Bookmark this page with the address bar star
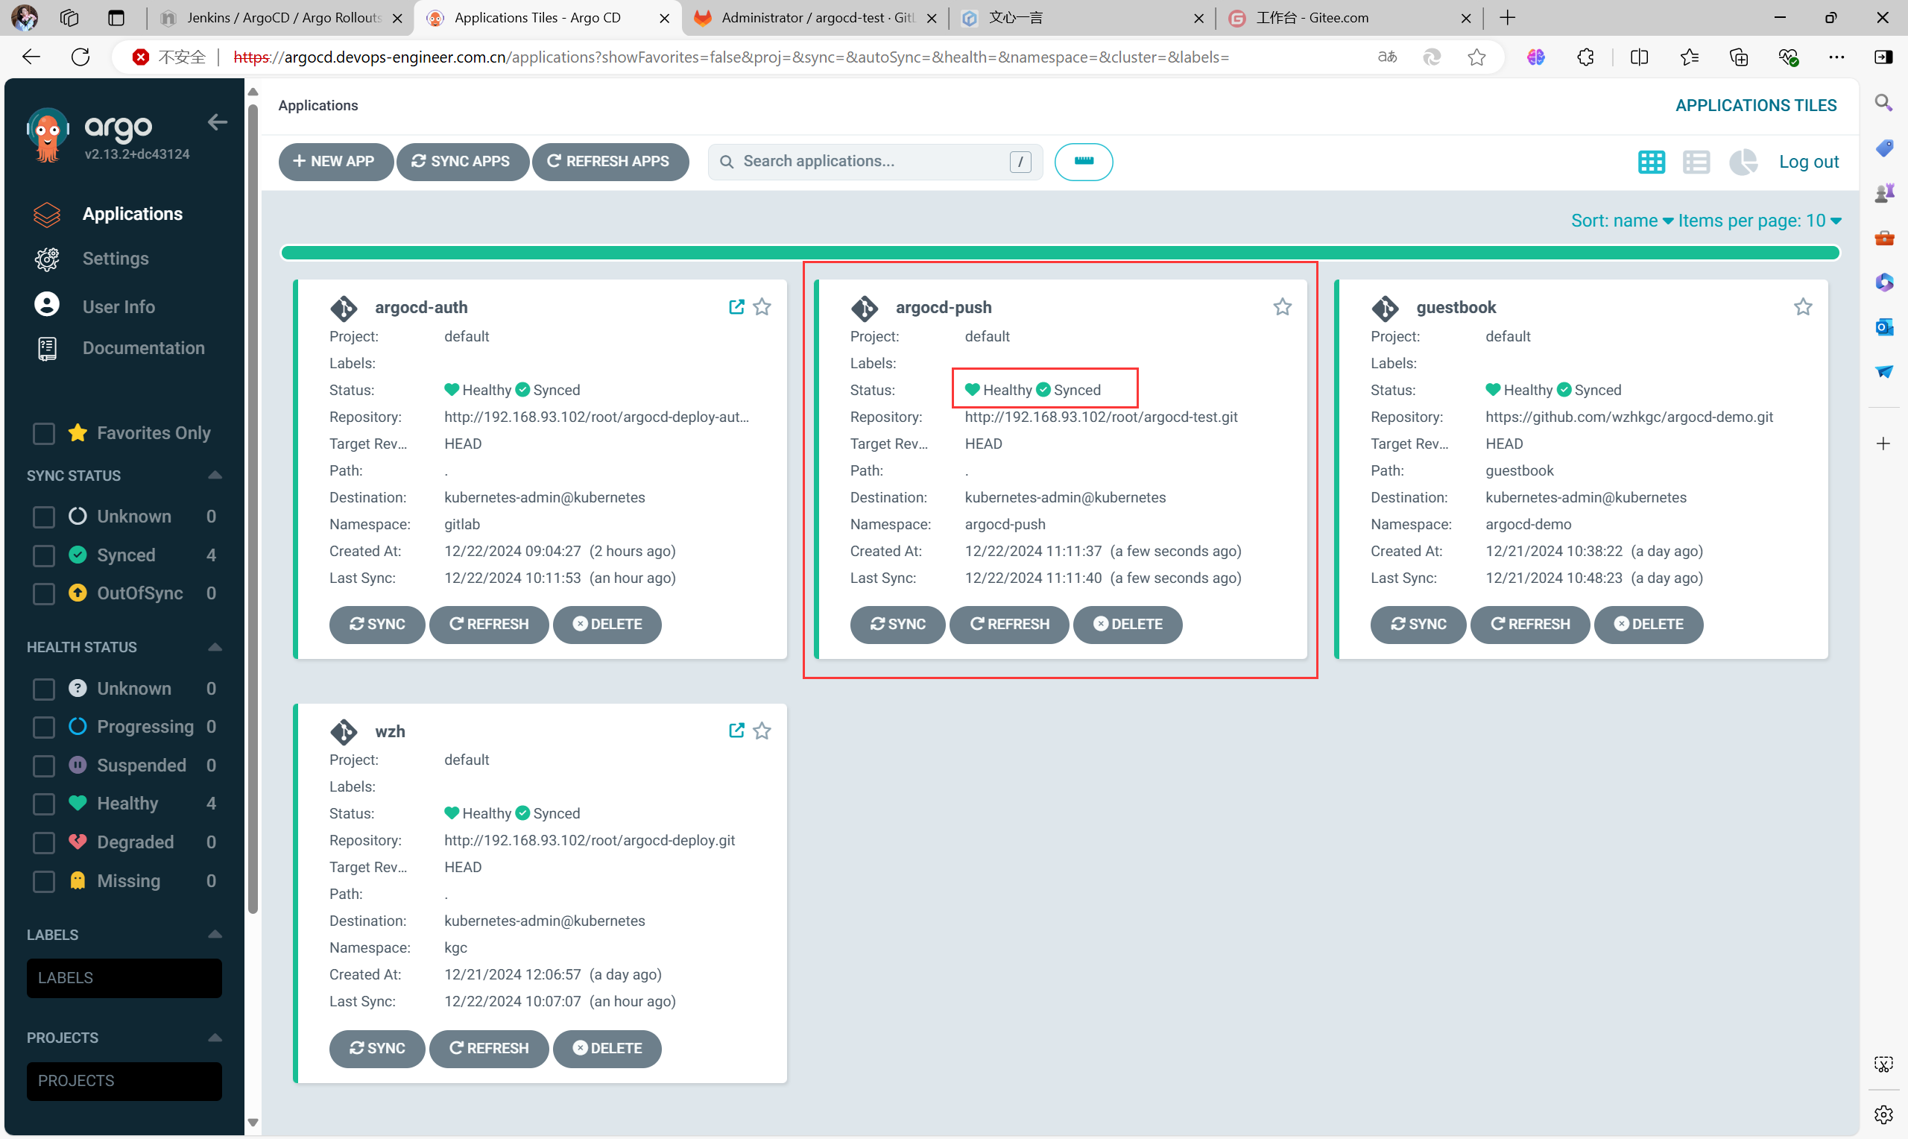The width and height of the screenshot is (1908, 1139). tap(1477, 57)
